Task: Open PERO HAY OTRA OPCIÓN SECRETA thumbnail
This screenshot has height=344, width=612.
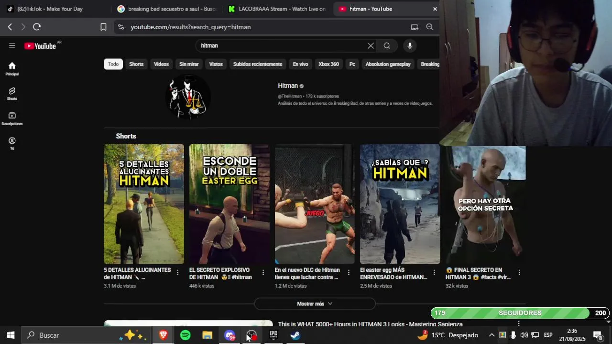Action: [485, 205]
